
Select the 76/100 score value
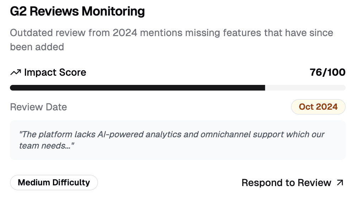[327, 73]
